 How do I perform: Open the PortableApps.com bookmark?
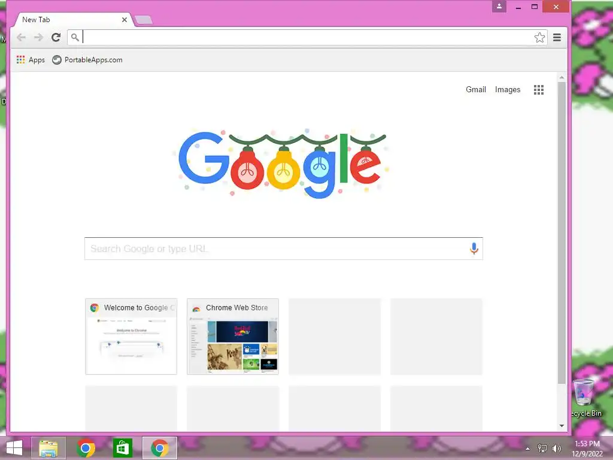87,60
